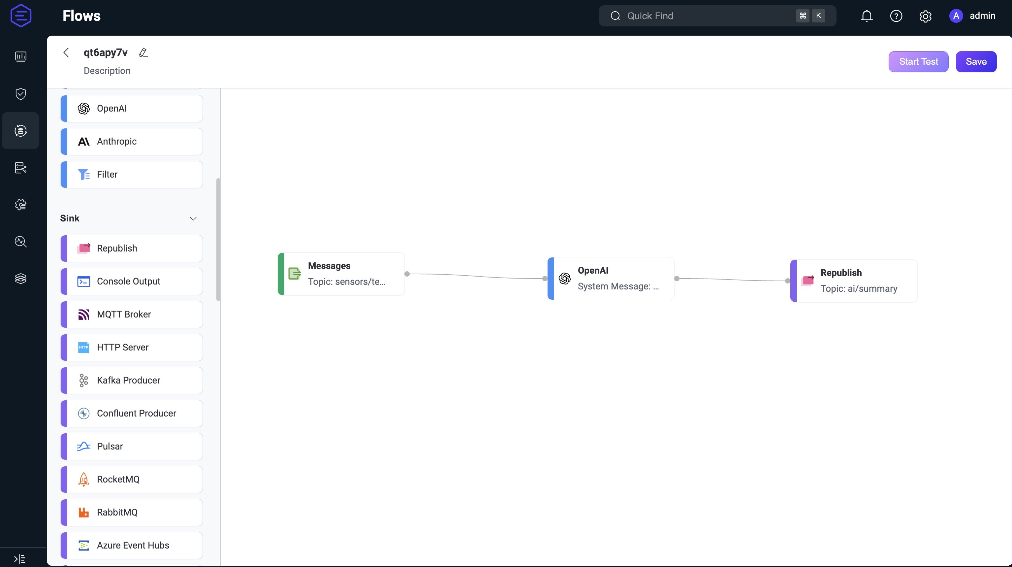Collapse the Sink section chevron
This screenshot has height=567, width=1012.
[193, 218]
